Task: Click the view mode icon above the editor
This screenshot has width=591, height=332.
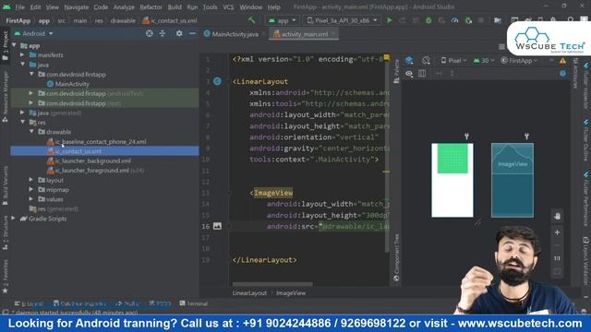Action: pyautogui.click(x=501, y=47)
